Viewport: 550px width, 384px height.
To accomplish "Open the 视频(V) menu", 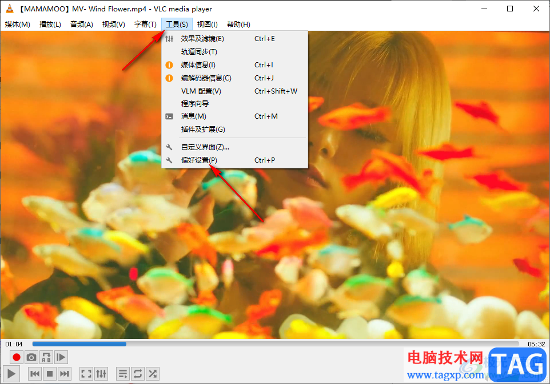I will point(114,24).
